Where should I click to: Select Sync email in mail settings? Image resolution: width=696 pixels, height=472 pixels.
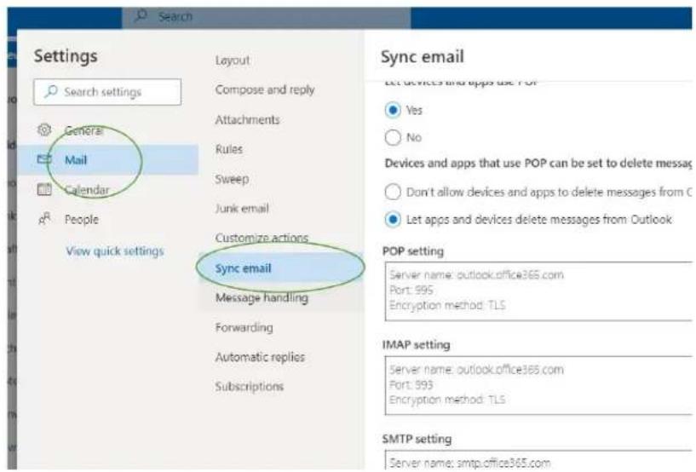(280, 268)
